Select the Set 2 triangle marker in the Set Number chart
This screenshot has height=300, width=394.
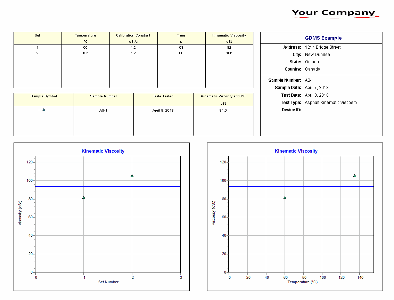tap(132, 176)
